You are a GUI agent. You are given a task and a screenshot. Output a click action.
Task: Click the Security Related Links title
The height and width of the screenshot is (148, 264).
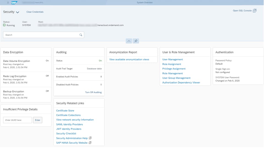coord(70,103)
